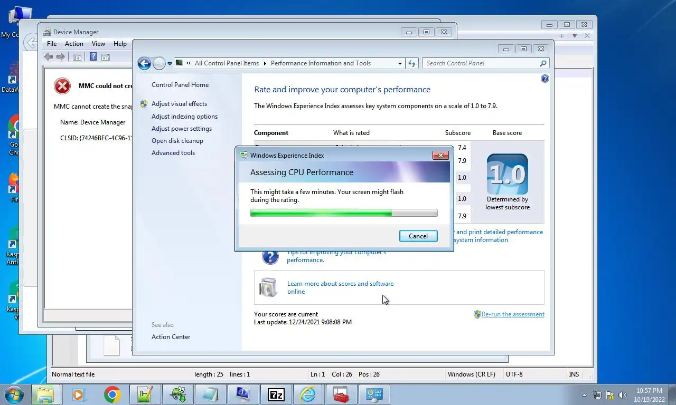Toggle INS mode in Notepad++ status bar
The height and width of the screenshot is (405, 676).
pos(574,374)
